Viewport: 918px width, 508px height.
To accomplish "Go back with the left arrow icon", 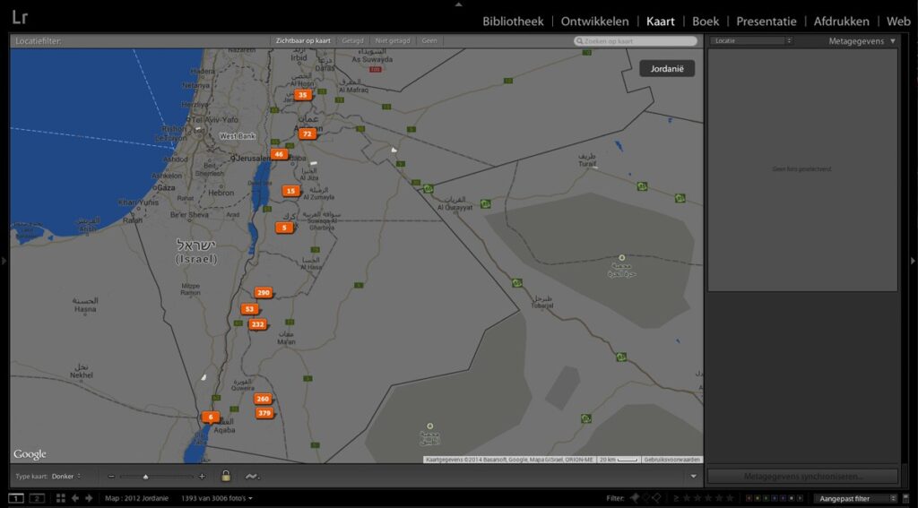I will (75, 497).
